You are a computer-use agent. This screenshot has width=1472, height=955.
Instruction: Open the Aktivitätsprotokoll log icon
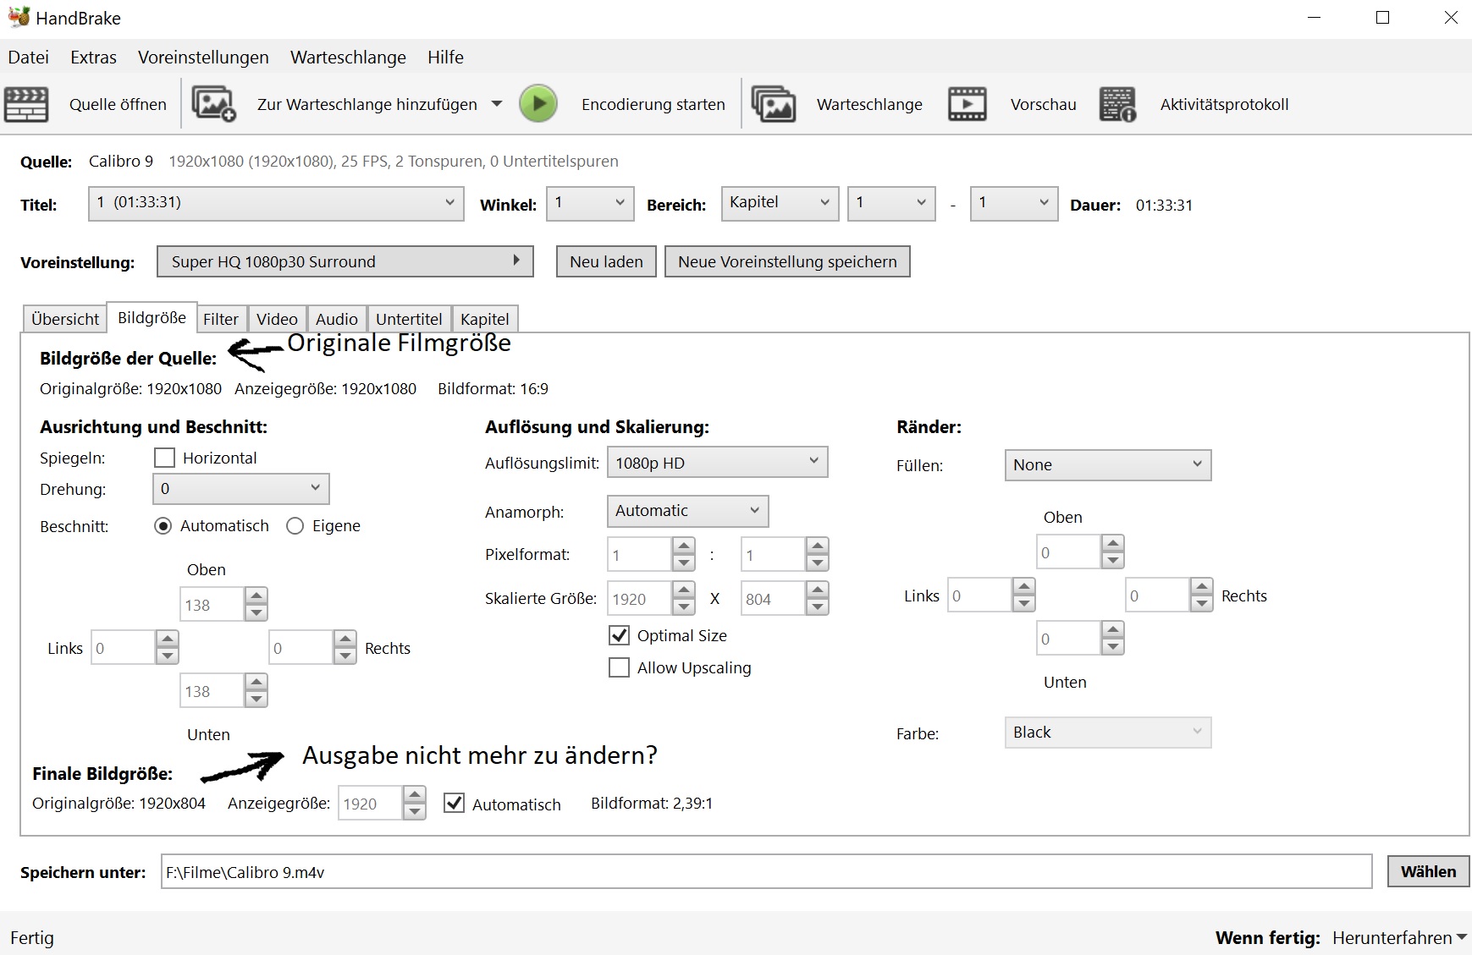tap(1117, 104)
